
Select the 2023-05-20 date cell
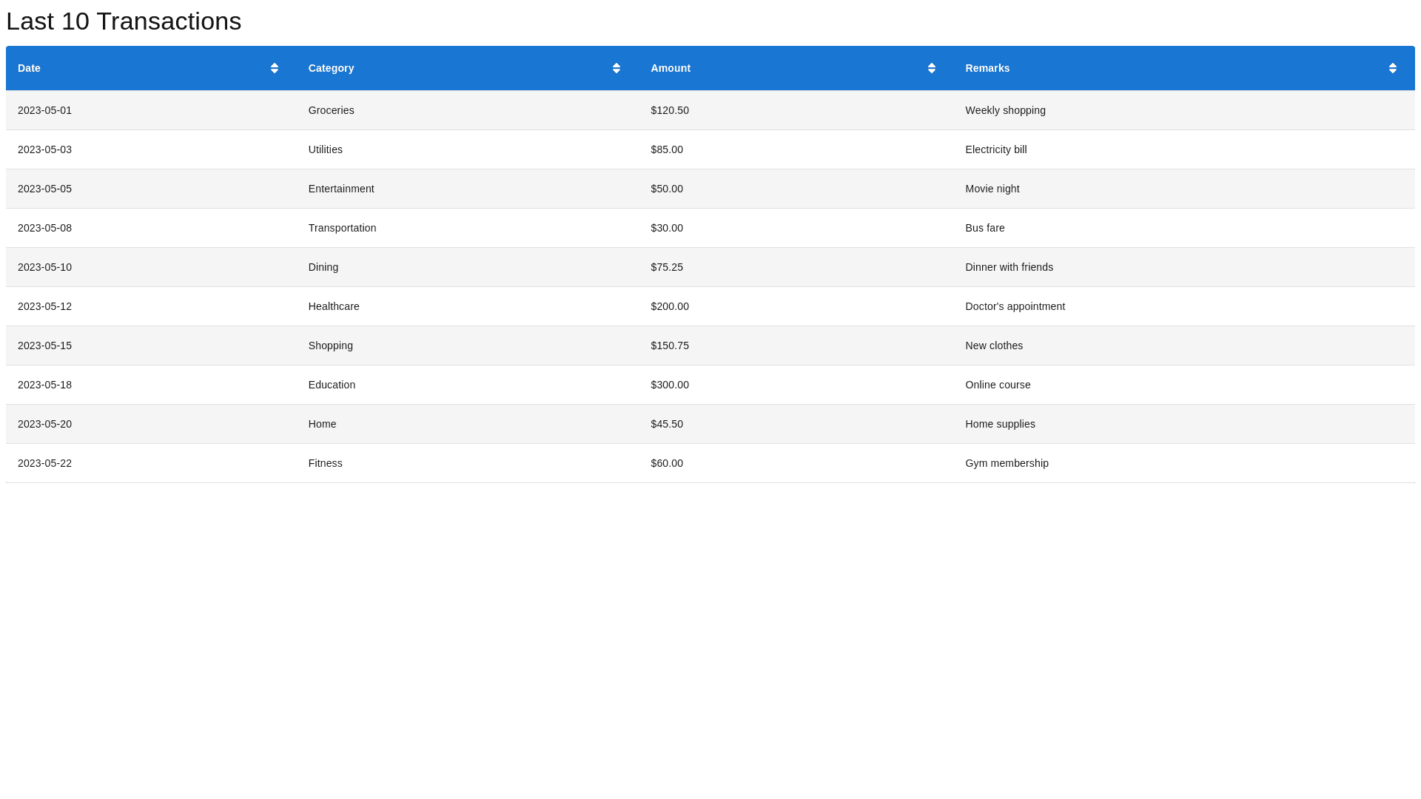click(x=44, y=424)
